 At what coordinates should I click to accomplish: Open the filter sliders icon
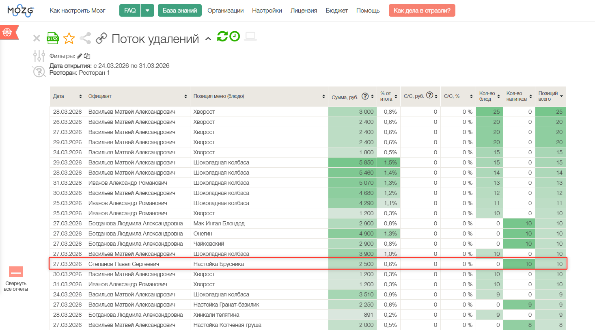click(39, 56)
